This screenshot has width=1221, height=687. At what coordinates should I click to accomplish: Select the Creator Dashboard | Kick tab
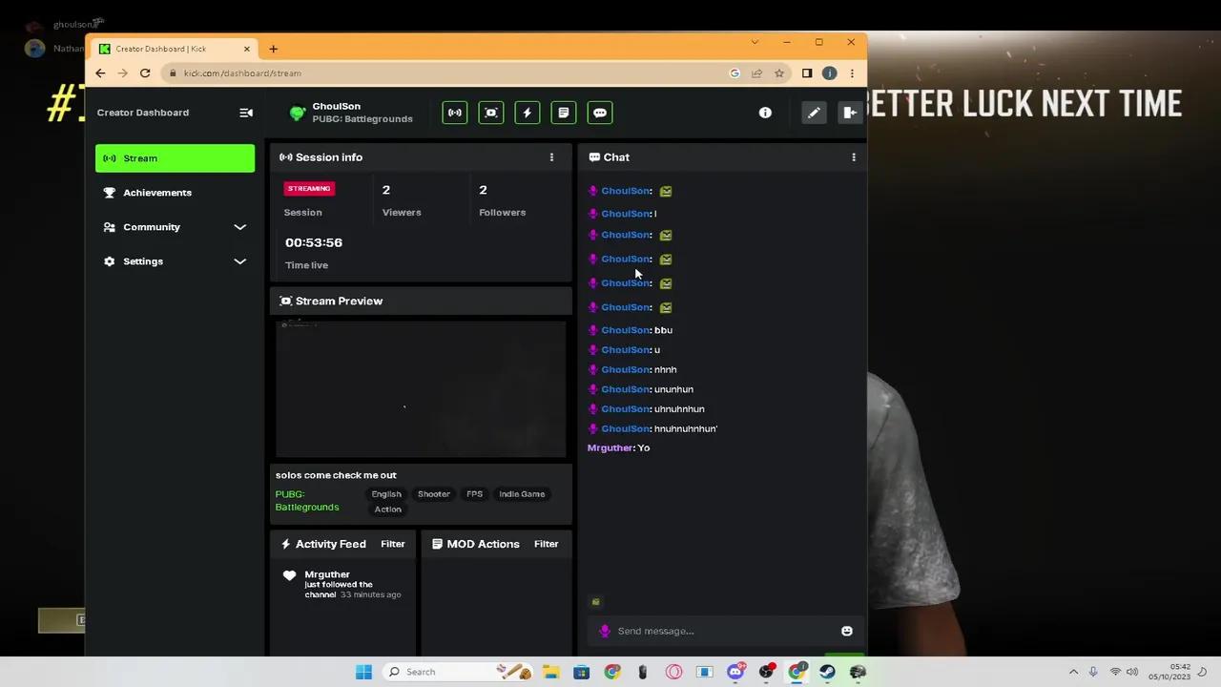(x=175, y=49)
